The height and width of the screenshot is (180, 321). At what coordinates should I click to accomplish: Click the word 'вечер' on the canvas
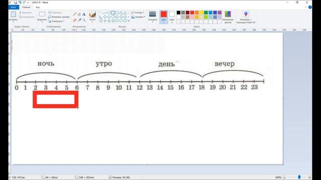pyautogui.click(x=225, y=64)
